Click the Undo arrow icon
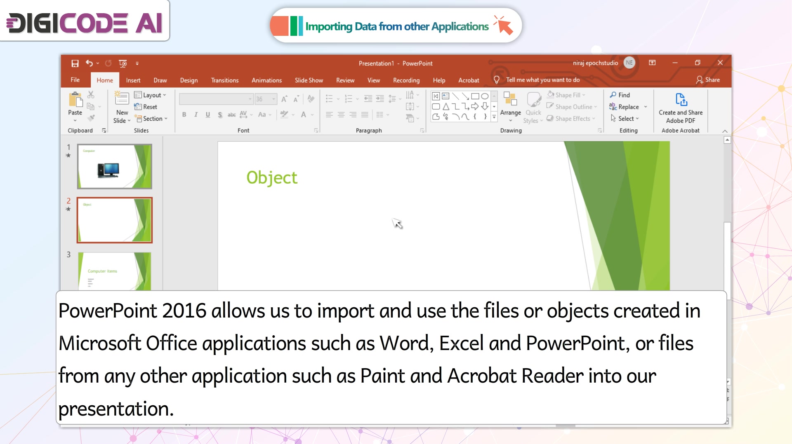This screenshot has height=444, width=792. pos(89,63)
